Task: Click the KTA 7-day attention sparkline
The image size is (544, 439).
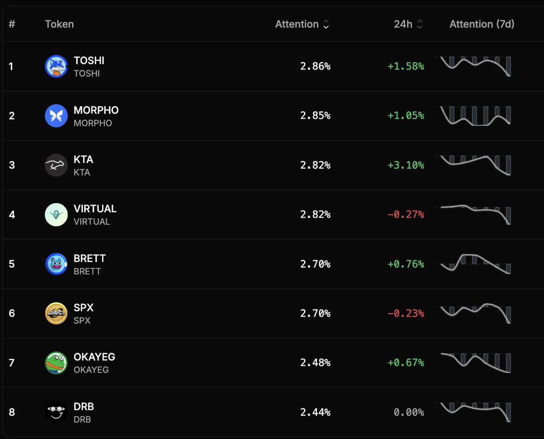Action: point(475,165)
